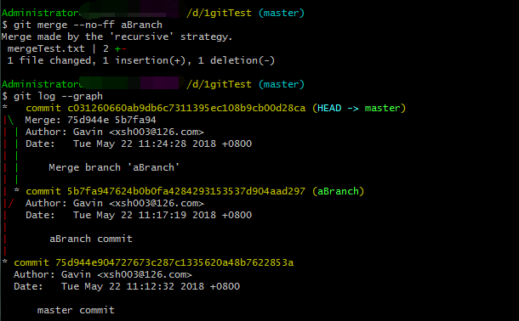
Task: Click the asterisk marker of aBranch commit
Action: pos(16,190)
